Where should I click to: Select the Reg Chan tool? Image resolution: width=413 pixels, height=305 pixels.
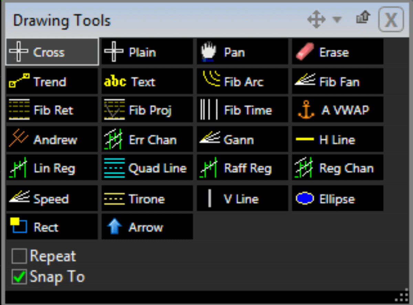click(x=338, y=168)
